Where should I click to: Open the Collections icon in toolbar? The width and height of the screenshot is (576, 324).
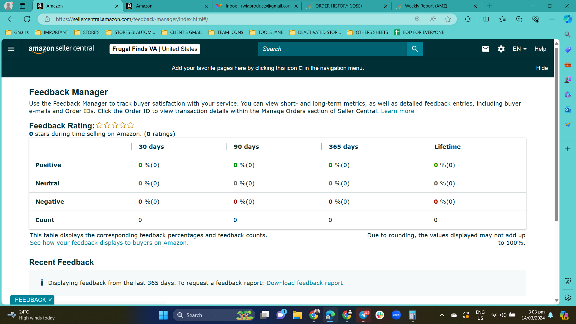[x=519, y=19]
